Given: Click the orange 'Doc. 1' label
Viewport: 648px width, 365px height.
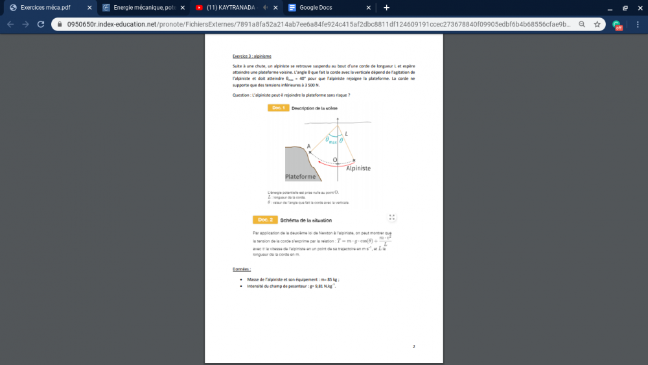Looking at the screenshot, I should click(278, 108).
